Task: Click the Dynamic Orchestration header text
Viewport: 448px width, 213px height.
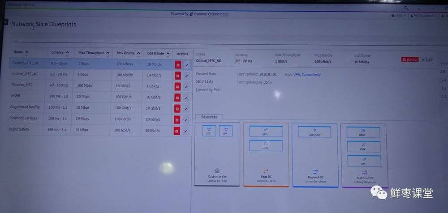Action: [211, 14]
